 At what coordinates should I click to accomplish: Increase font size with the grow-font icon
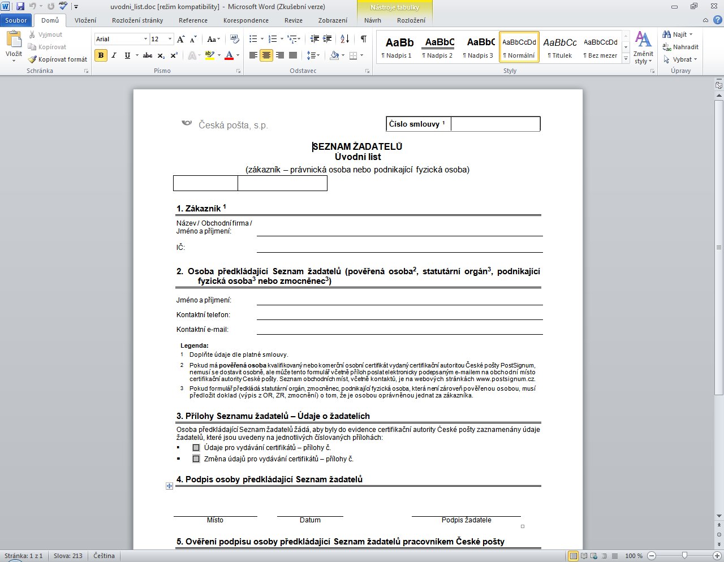181,39
